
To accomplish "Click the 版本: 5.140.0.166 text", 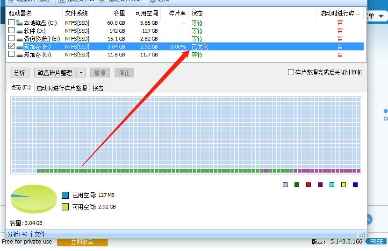I will point(337,242).
